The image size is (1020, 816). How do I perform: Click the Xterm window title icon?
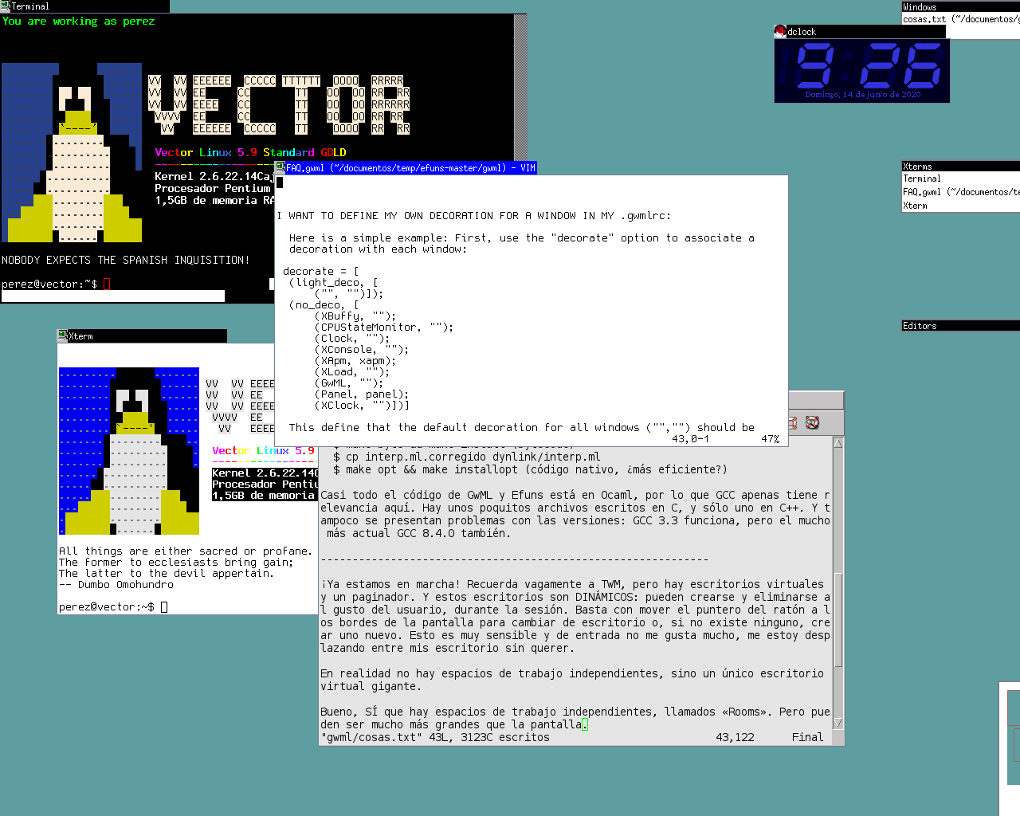62,336
